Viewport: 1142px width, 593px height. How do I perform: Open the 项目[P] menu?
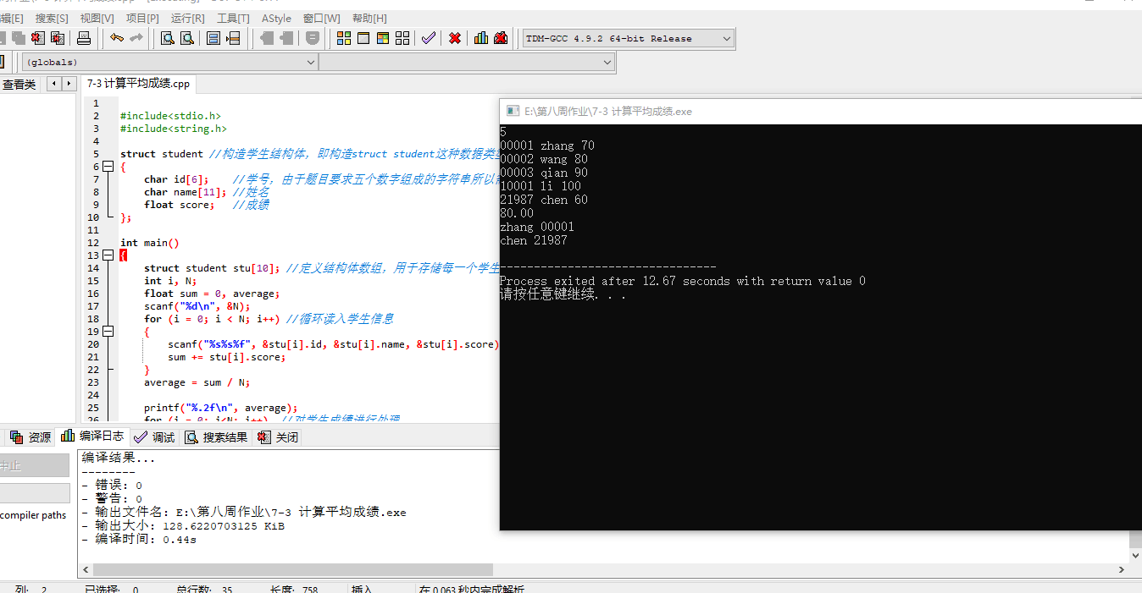click(x=142, y=18)
